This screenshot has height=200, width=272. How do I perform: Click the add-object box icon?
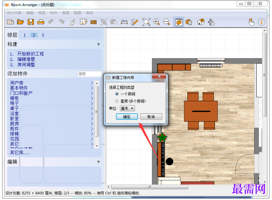coord(114,22)
